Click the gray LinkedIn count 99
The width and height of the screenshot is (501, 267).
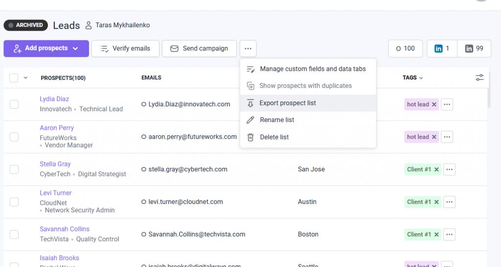click(x=474, y=48)
